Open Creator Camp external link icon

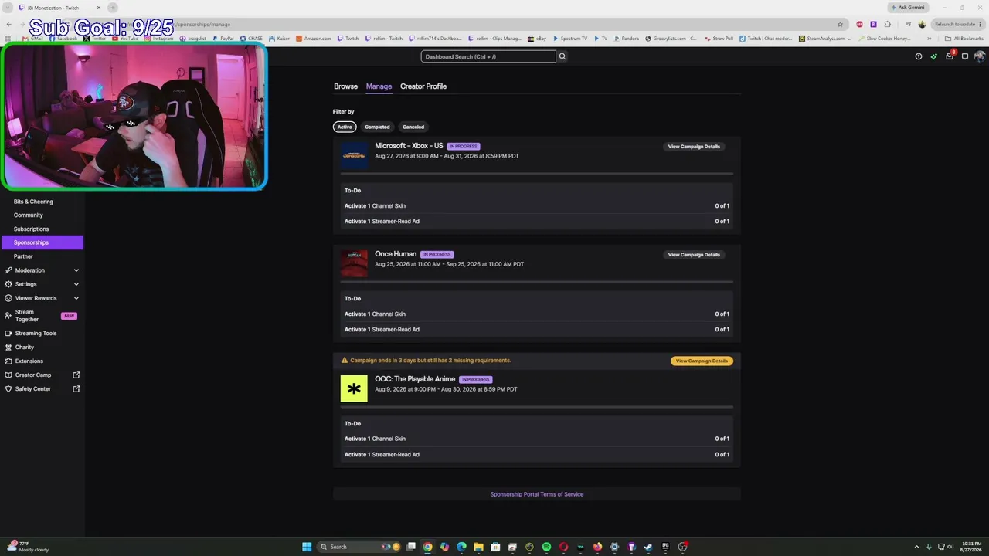point(76,375)
